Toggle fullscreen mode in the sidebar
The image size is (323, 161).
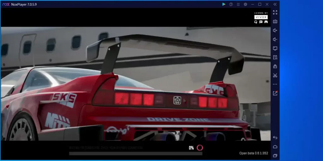click(275, 12)
